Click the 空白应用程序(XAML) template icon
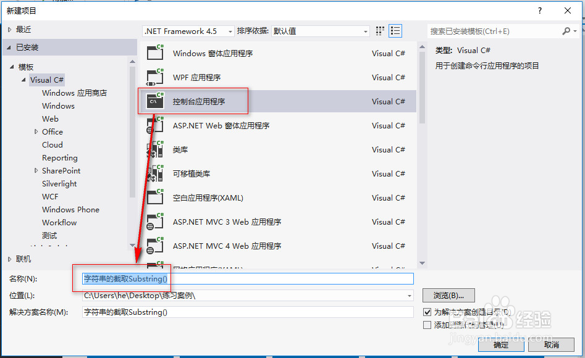The width and height of the screenshot is (585, 358). point(155,198)
